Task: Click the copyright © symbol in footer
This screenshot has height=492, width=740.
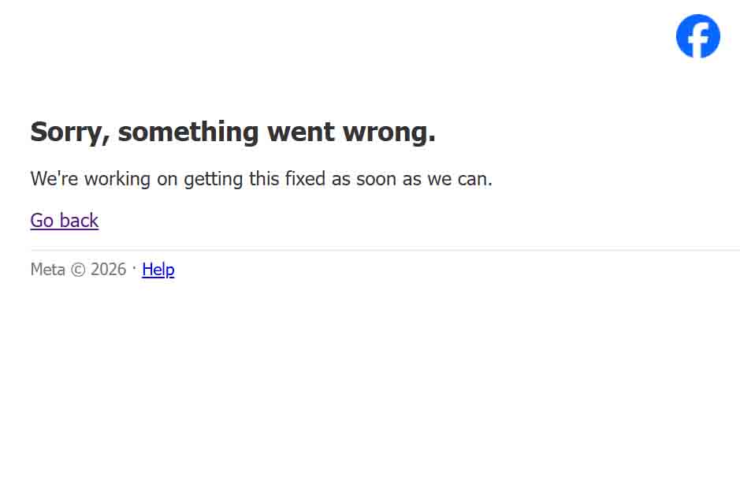Action: [78, 270]
